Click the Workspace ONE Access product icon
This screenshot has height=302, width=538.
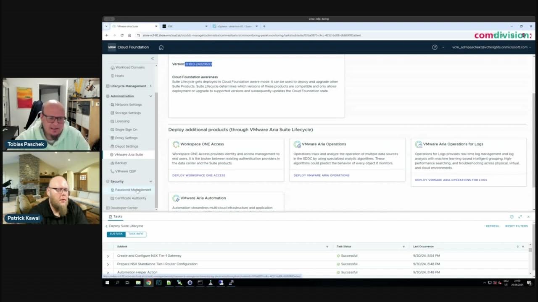pyautogui.click(x=176, y=144)
